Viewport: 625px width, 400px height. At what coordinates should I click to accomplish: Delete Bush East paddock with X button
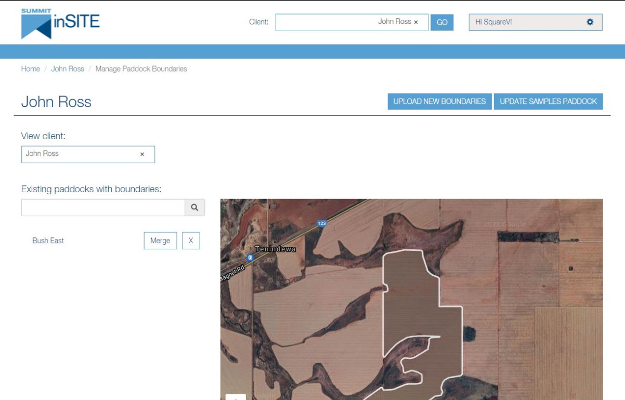(x=191, y=241)
